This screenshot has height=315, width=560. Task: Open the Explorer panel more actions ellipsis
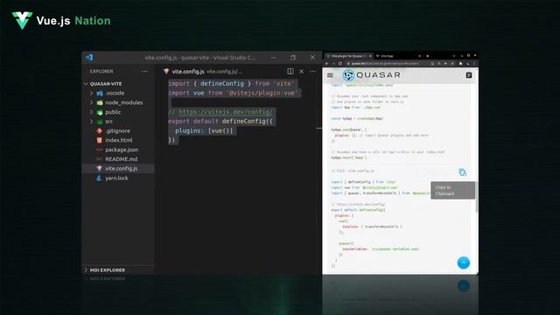coord(144,72)
